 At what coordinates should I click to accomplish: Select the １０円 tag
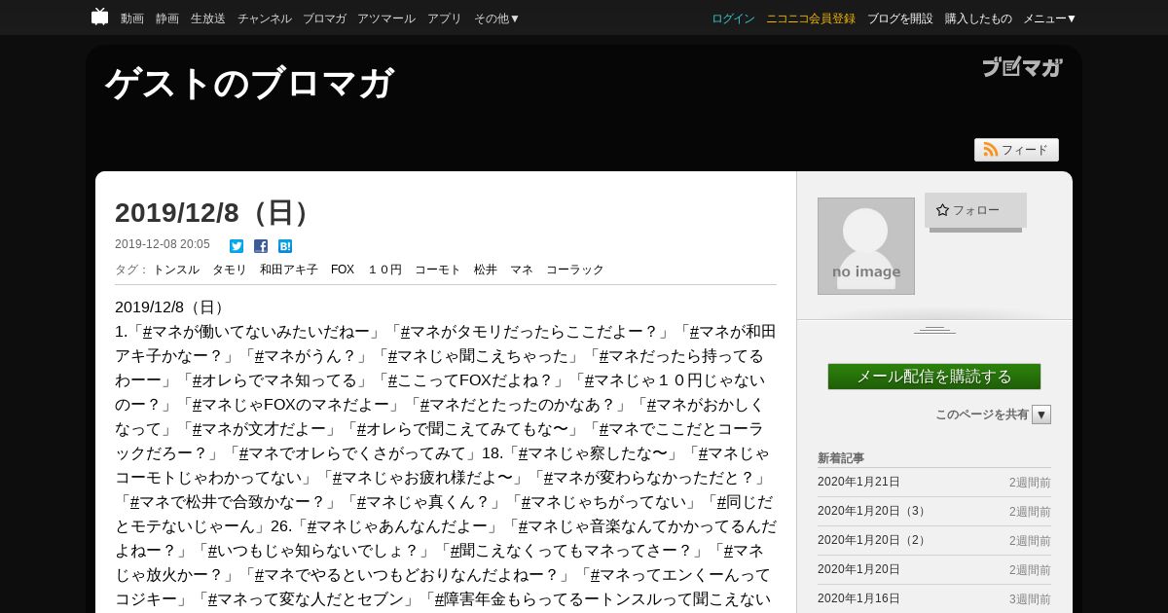(384, 270)
